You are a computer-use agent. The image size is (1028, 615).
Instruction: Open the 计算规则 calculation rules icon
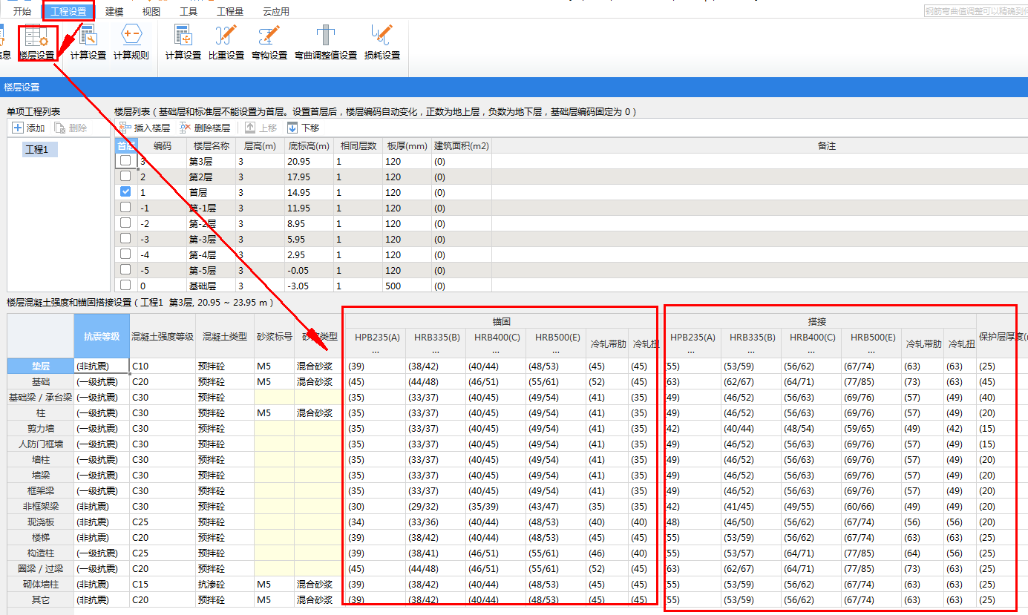131,42
